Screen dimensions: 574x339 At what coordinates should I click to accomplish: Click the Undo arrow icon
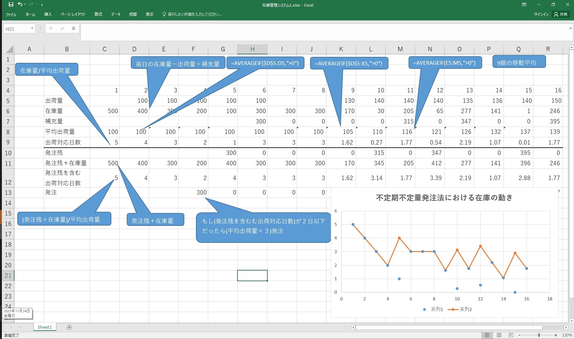coord(20,4)
